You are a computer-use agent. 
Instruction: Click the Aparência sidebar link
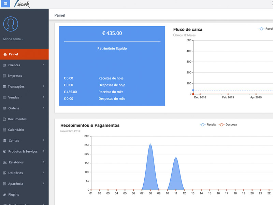16,184
